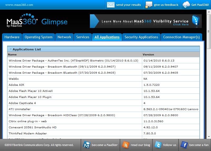Click the Visibility Service banner ad
The width and height of the screenshot is (211, 151).
click(146, 21)
